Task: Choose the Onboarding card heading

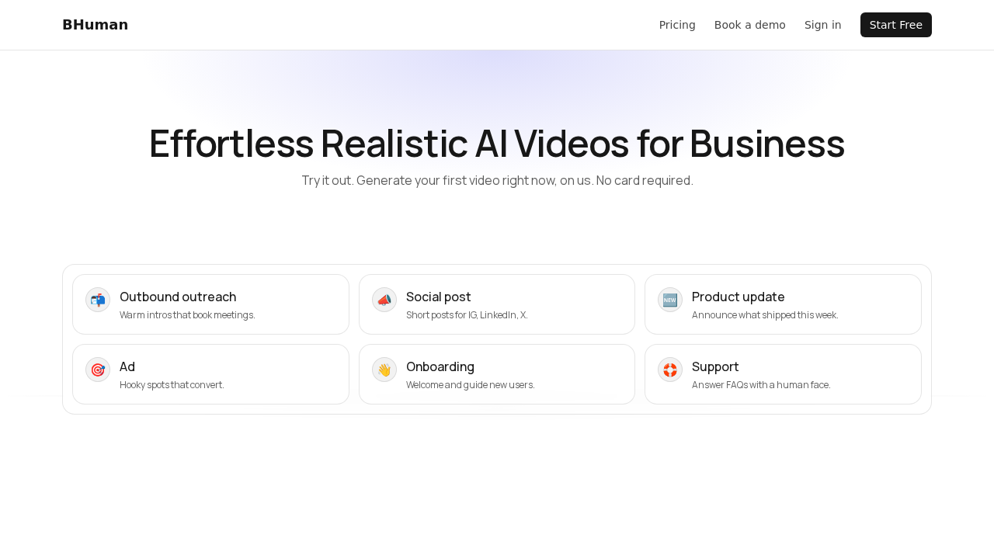Action: pyautogui.click(x=440, y=366)
